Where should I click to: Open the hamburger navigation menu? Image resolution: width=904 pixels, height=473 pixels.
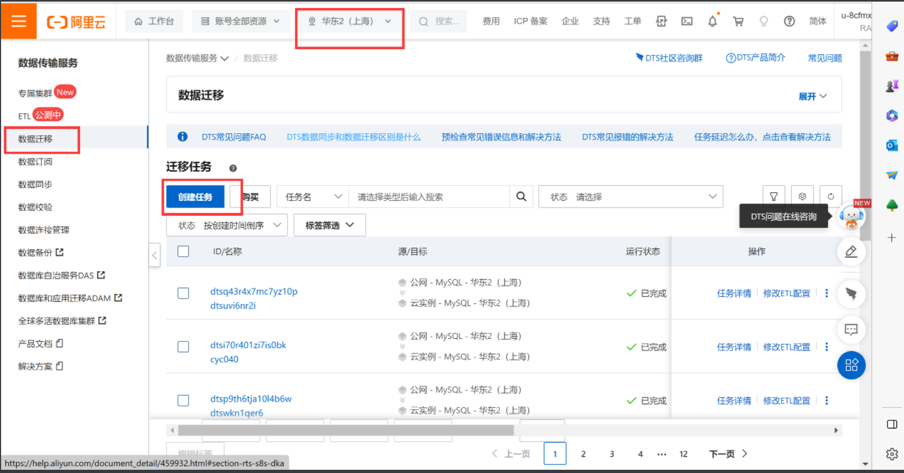(19, 21)
